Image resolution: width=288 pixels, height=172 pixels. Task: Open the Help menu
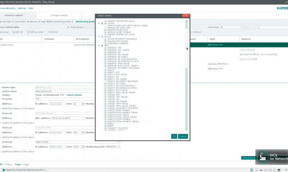click(31, 8)
